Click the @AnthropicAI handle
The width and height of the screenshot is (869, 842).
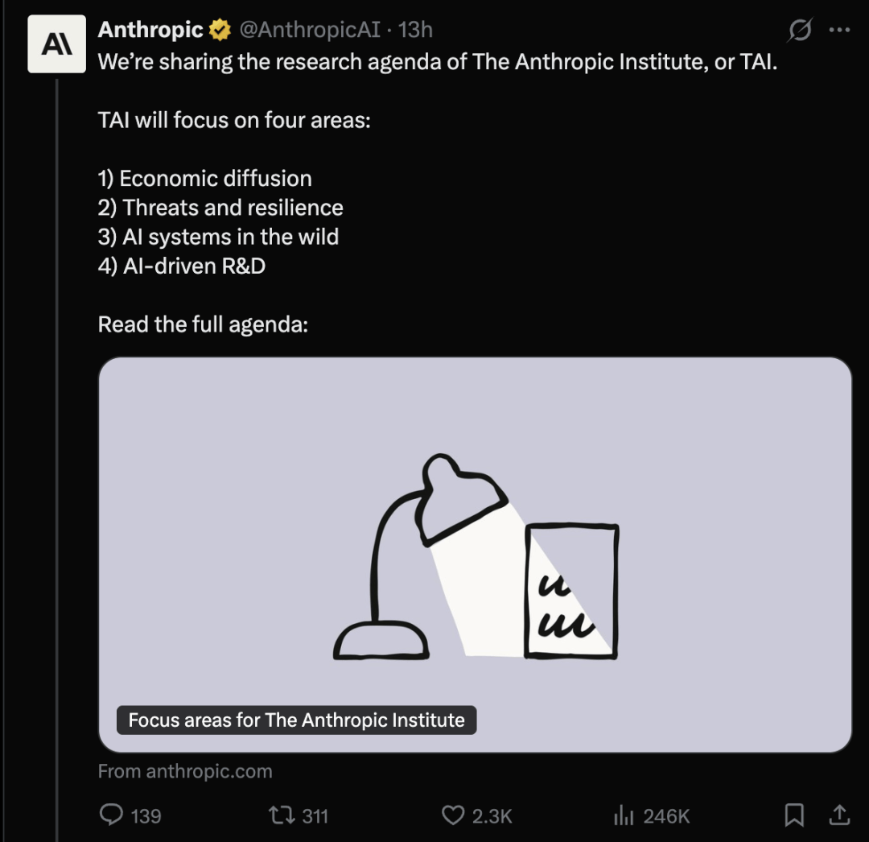click(x=310, y=29)
